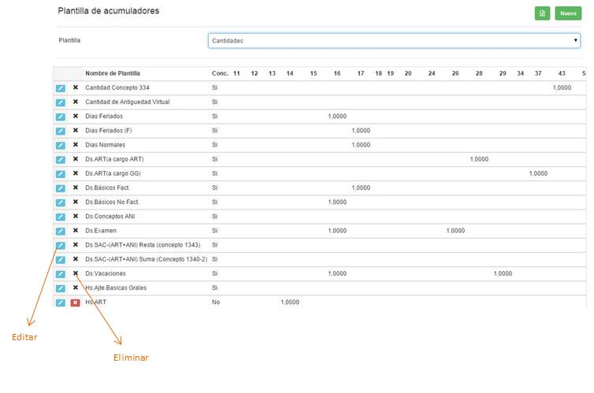The height and width of the screenshot is (393, 594).
Task: Click the red delete icon for Hs.ART
Action: pyautogui.click(x=76, y=302)
